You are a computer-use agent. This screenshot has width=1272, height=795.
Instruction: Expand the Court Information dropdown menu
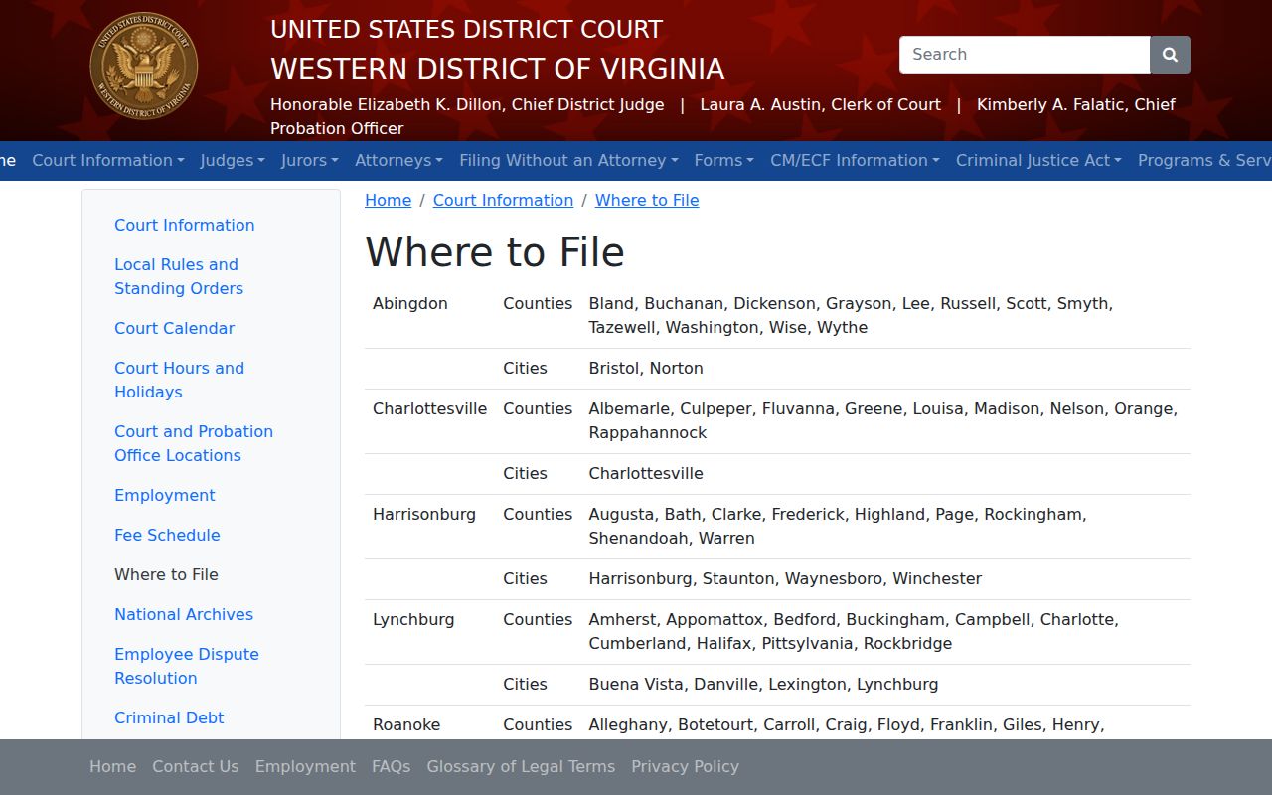coord(108,160)
